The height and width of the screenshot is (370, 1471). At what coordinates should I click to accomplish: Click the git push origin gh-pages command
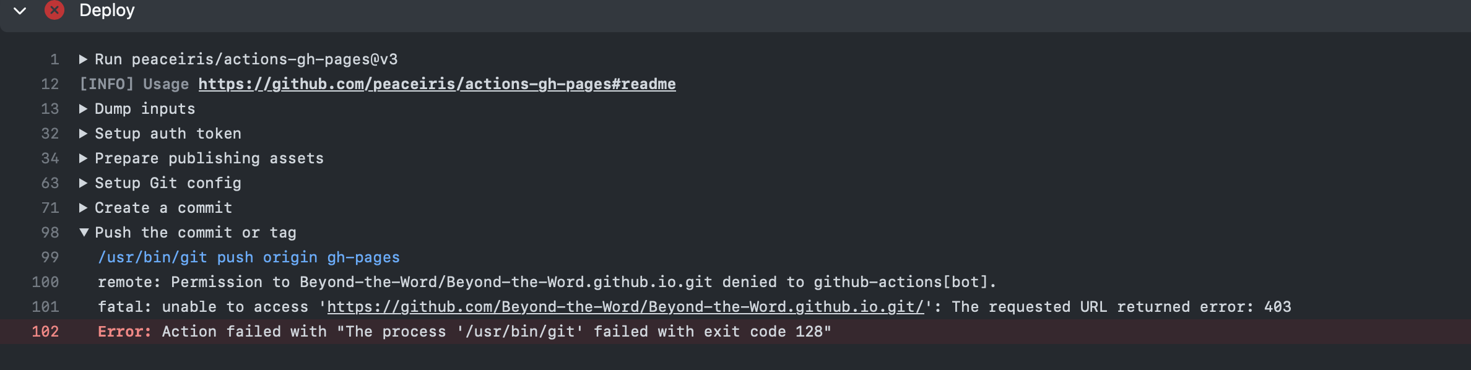click(248, 257)
